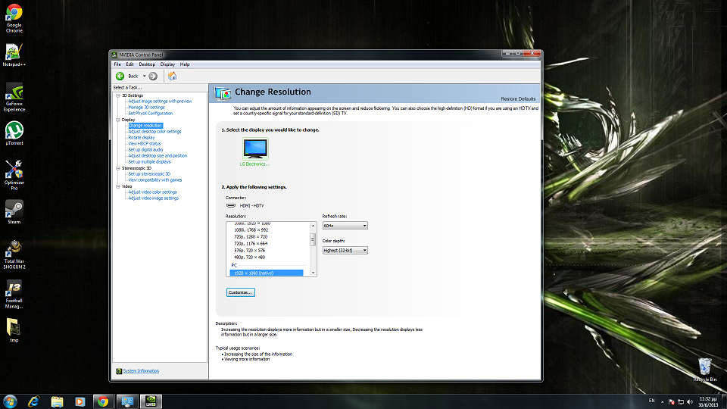Open the System Information link

(x=141, y=371)
